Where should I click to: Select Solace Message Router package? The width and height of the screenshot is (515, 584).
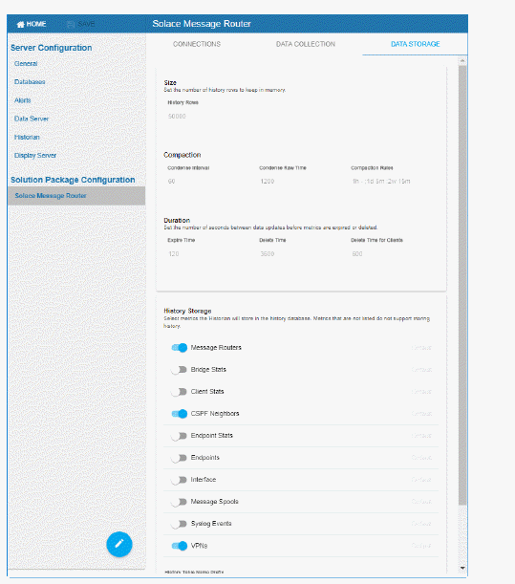coord(76,196)
